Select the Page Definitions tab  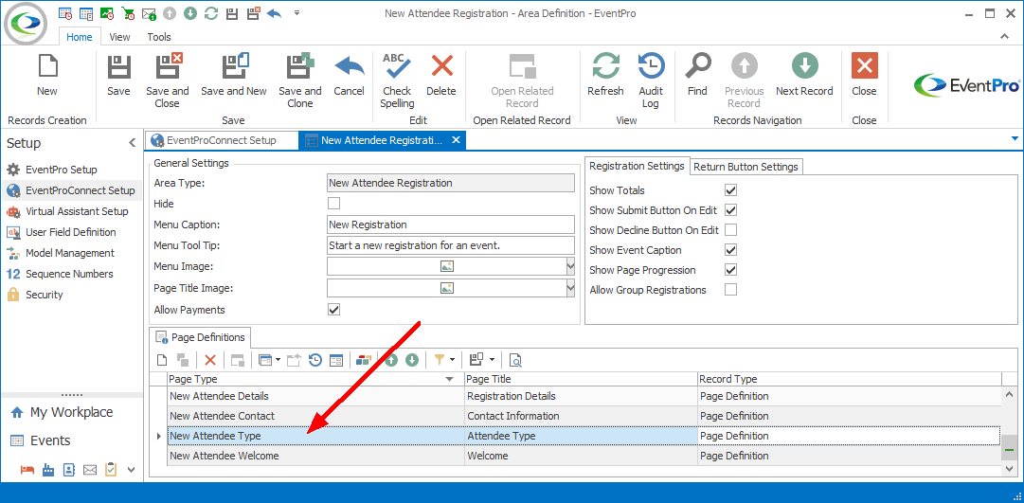[x=201, y=337]
